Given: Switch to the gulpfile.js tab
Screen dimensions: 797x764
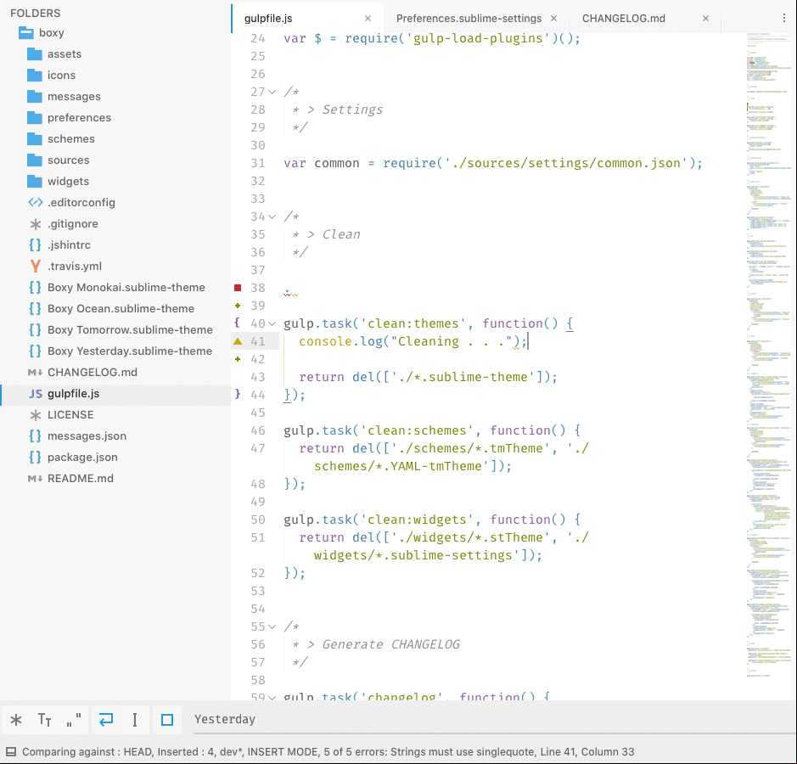Looking at the screenshot, I should 307,19.
